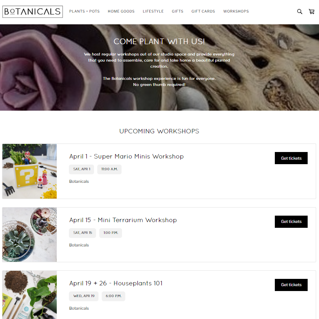This screenshot has width=319, height=319.
Task: Go to Lifestyle section
Action: click(x=153, y=11)
